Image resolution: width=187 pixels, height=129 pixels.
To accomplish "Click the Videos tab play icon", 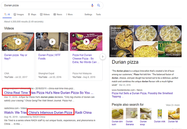I will click(41, 14).
